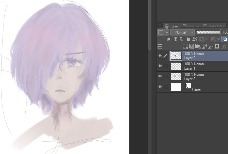The height and width of the screenshot is (154, 228).
Task: Select the Layer 1 name text
Action: tap(190, 68)
